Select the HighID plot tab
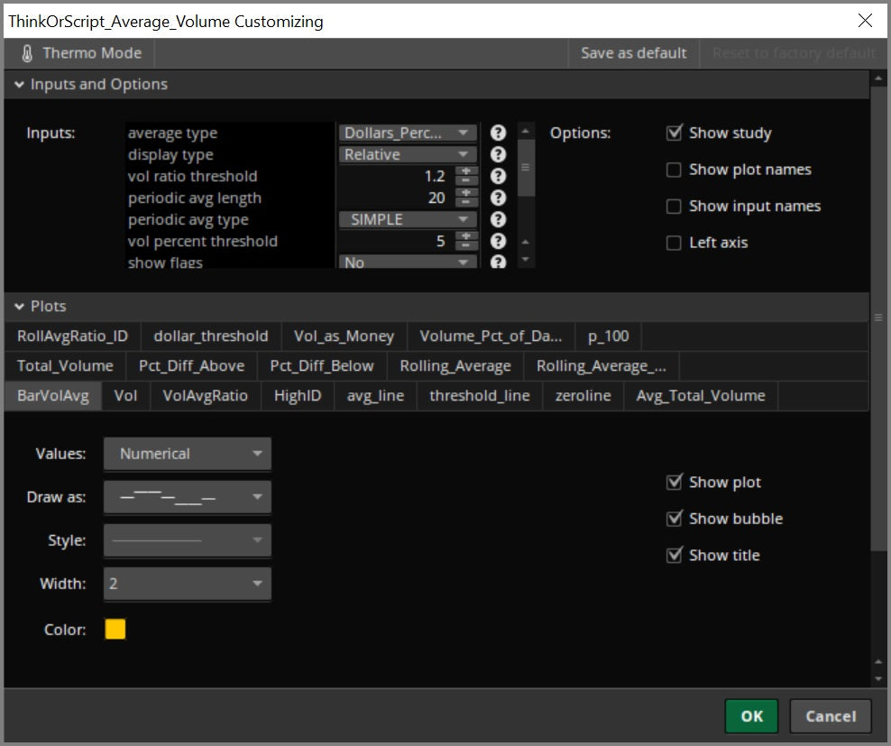The image size is (891, 746). (x=298, y=396)
